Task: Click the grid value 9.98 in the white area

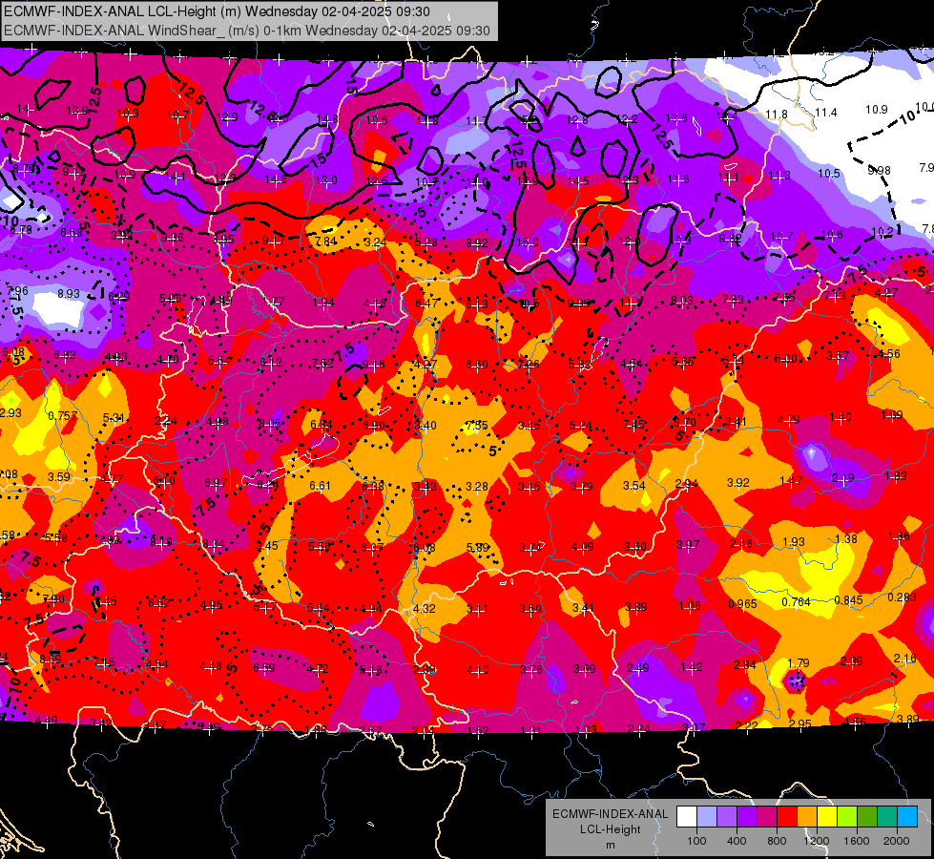Action: click(880, 171)
